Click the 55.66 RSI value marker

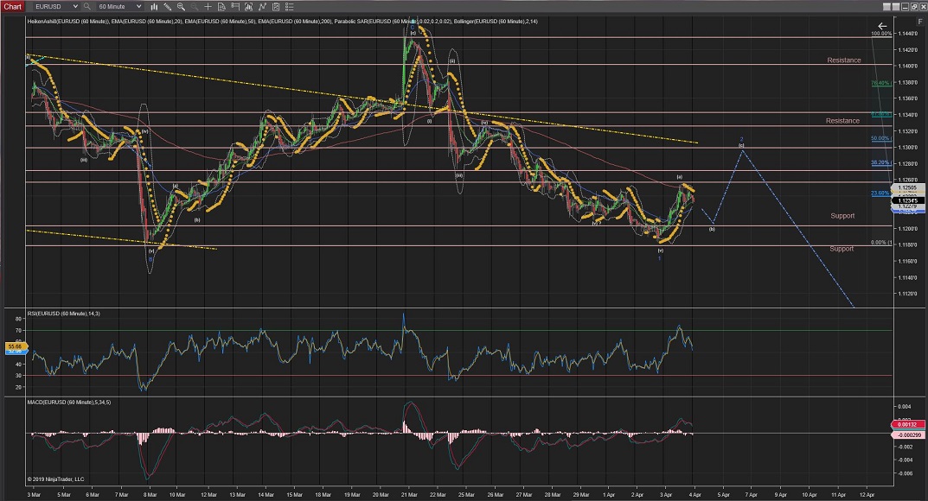[14, 347]
